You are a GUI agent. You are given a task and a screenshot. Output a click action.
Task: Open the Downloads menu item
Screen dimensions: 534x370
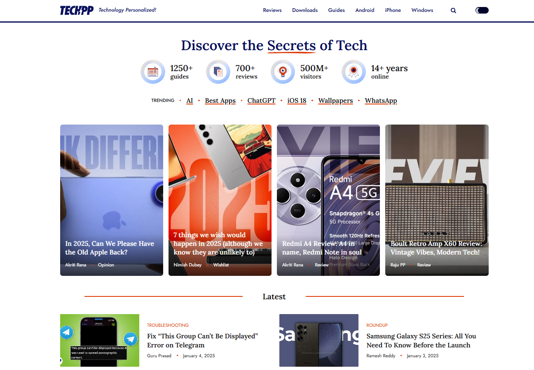pos(305,10)
